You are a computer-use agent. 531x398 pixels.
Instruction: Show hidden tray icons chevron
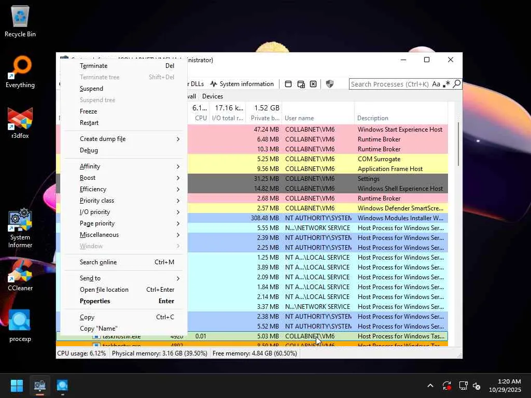(430, 386)
